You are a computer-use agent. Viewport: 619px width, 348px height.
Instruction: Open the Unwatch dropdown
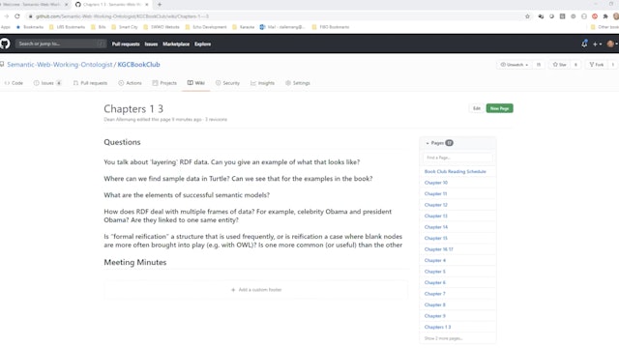tap(514, 65)
